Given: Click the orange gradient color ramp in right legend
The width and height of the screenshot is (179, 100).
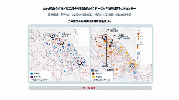Looking at the screenshot, I should click(x=138, y=47).
